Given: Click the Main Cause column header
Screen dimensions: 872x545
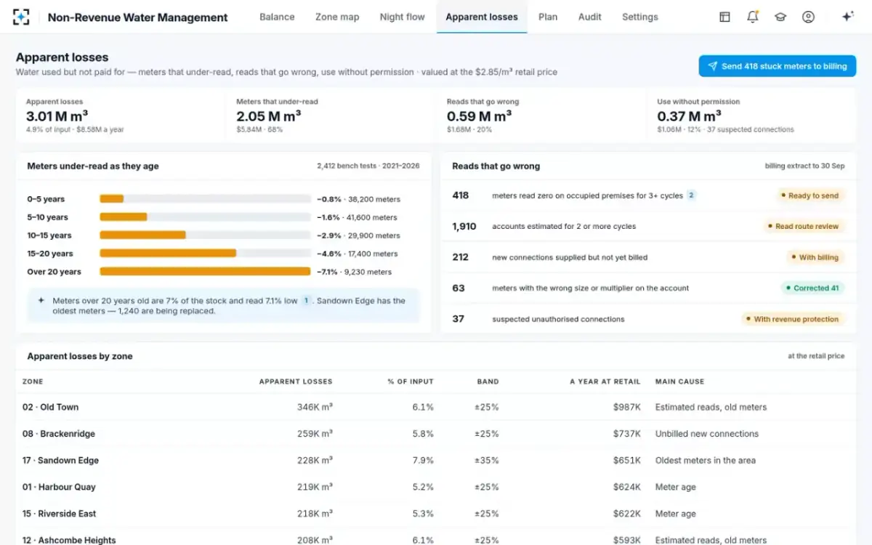Looking at the screenshot, I should point(679,381).
